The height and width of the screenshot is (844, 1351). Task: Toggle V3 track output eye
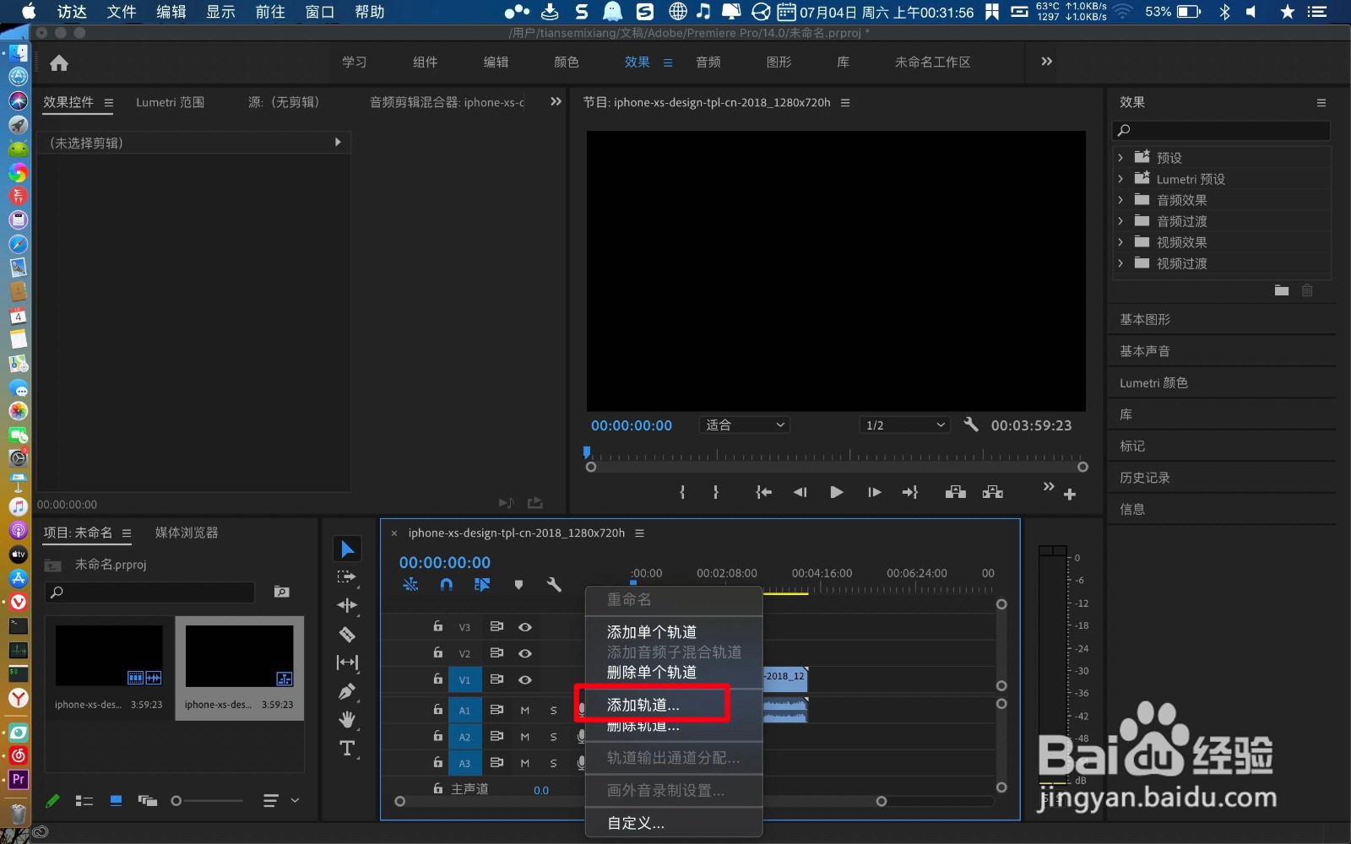[x=525, y=627]
